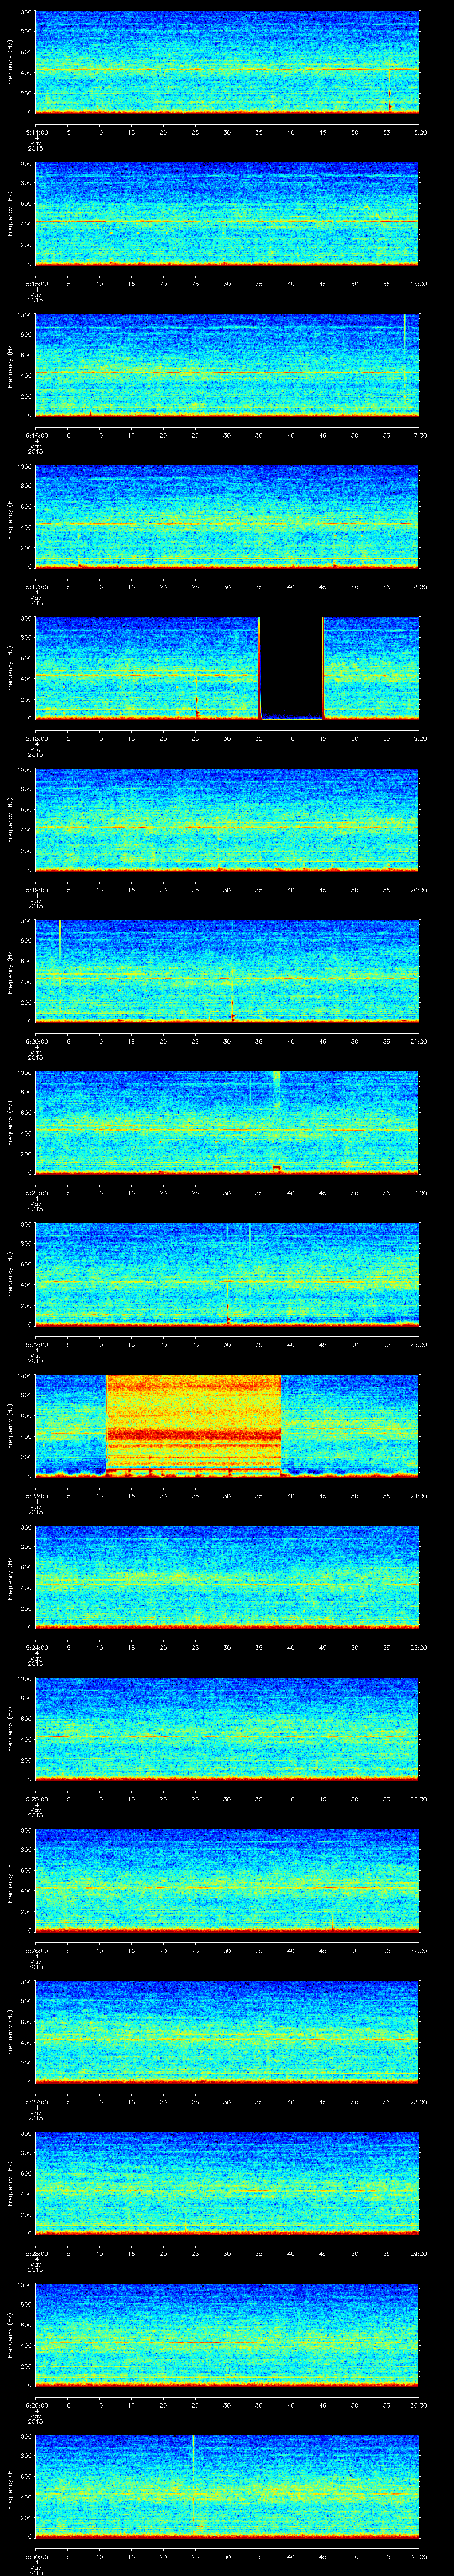The image size is (454, 2576).
Task: Click the 31:00 end time label
Action: coord(419,2557)
